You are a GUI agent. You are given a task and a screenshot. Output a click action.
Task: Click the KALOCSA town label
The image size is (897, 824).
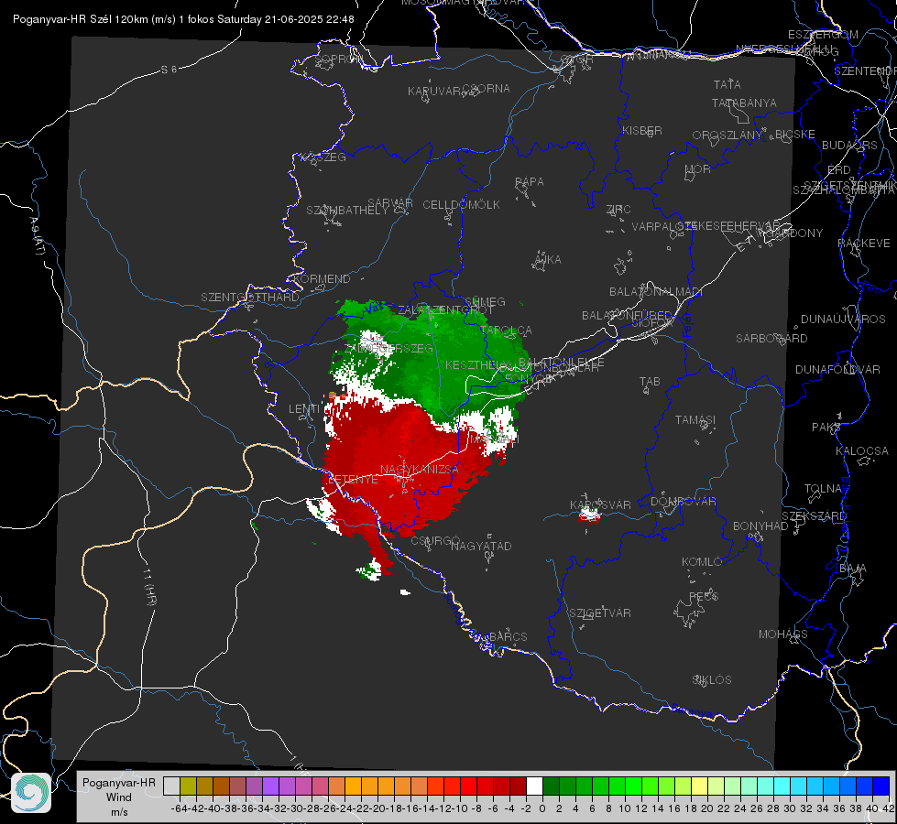pos(861,451)
